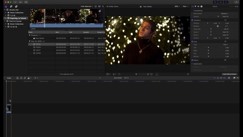
Task: Click the browser filmstrip thumbnail
Action: coord(66,18)
